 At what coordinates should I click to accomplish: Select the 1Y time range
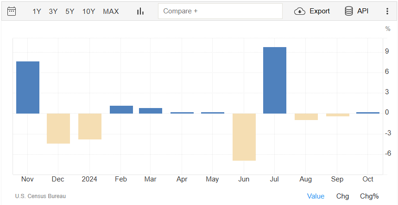pos(37,11)
